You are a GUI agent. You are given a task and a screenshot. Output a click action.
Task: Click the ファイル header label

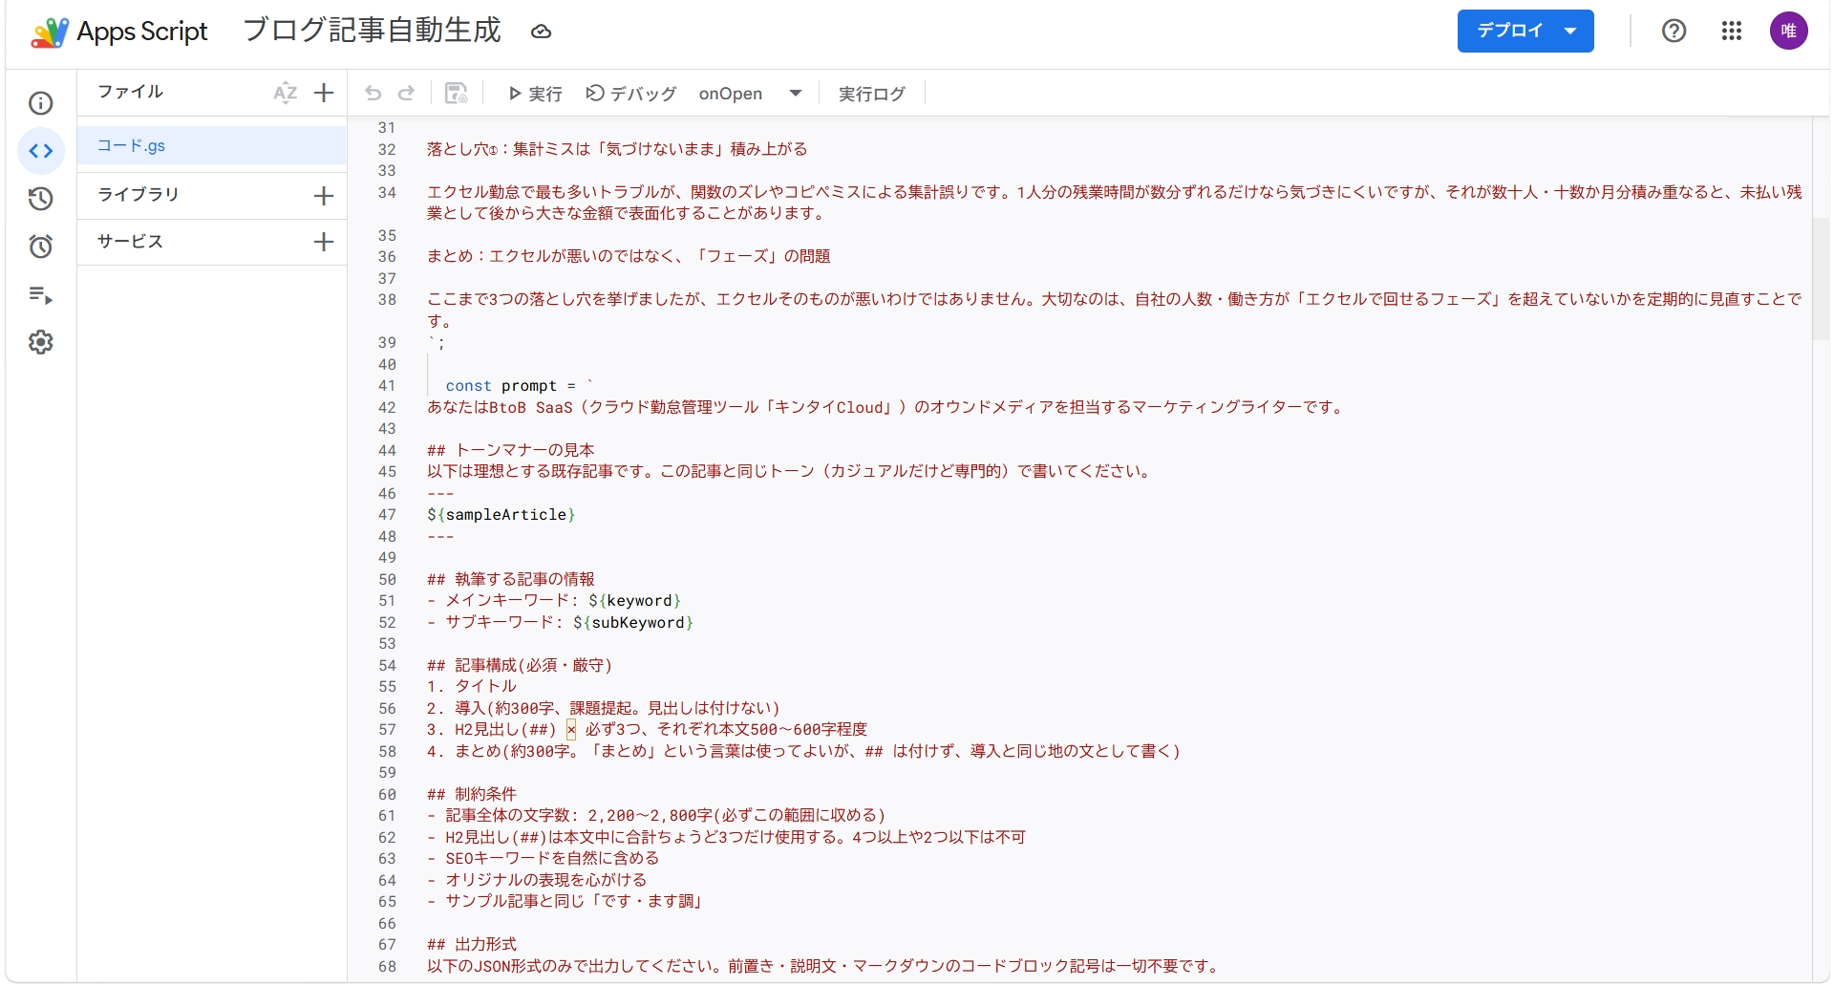click(131, 92)
